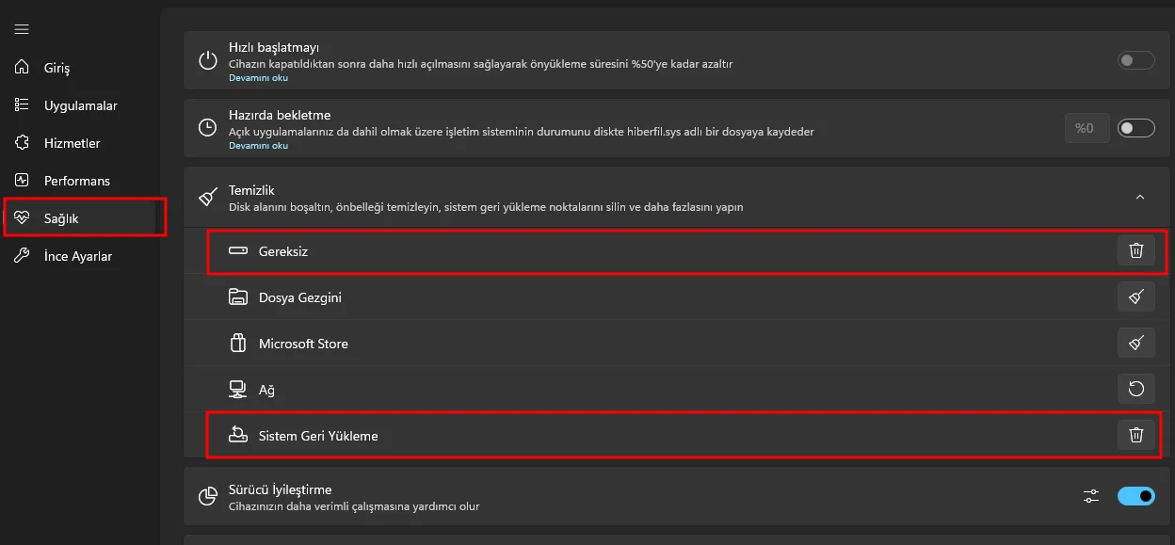1175x545 pixels.
Task: Click Devamını oku under Hazırda bekletme
Action: tap(258, 146)
